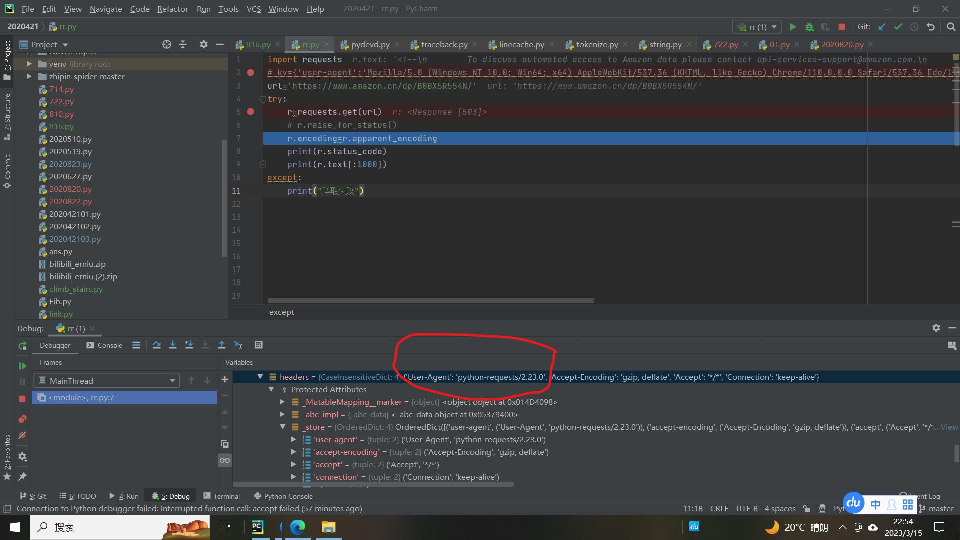
Task: Open the Python Console tool window
Action: pyautogui.click(x=283, y=496)
